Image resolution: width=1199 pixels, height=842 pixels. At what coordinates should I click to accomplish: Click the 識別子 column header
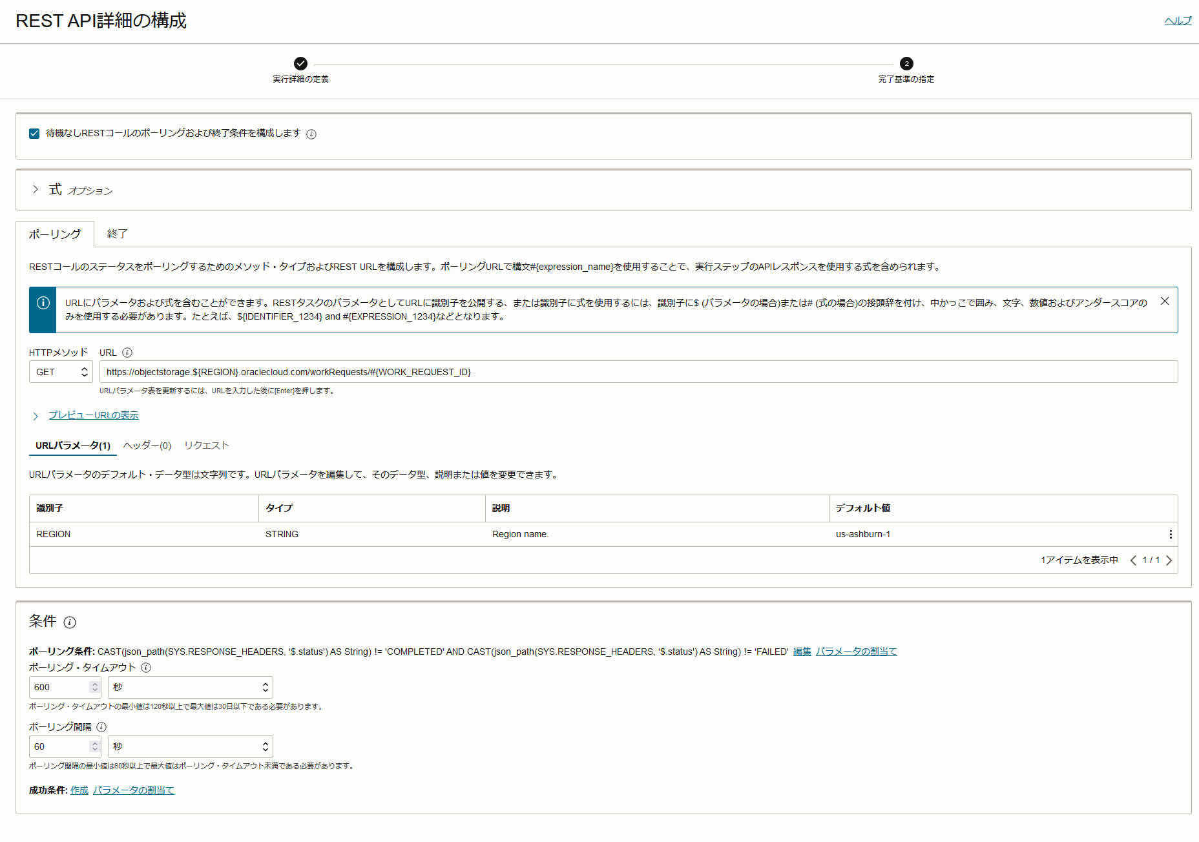click(144, 508)
